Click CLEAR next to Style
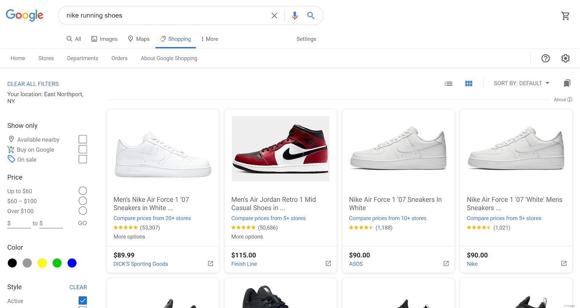Viewport: 580px width, 308px height. pyautogui.click(x=78, y=287)
